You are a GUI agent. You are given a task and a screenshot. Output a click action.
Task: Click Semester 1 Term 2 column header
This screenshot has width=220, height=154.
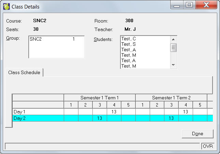(x=171, y=98)
